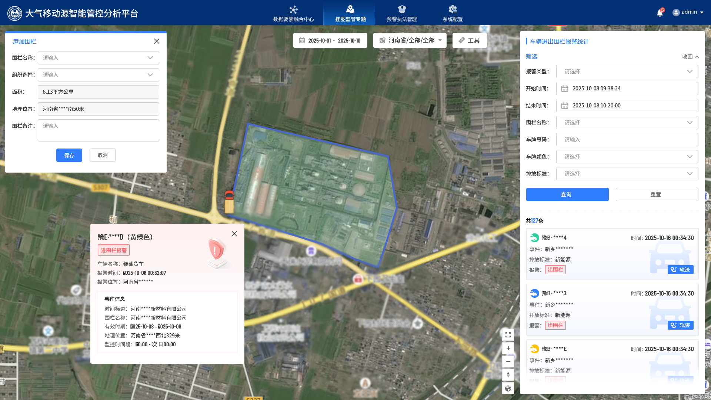
Task: Click the yellow truck marker on map
Action: tap(229, 202)
